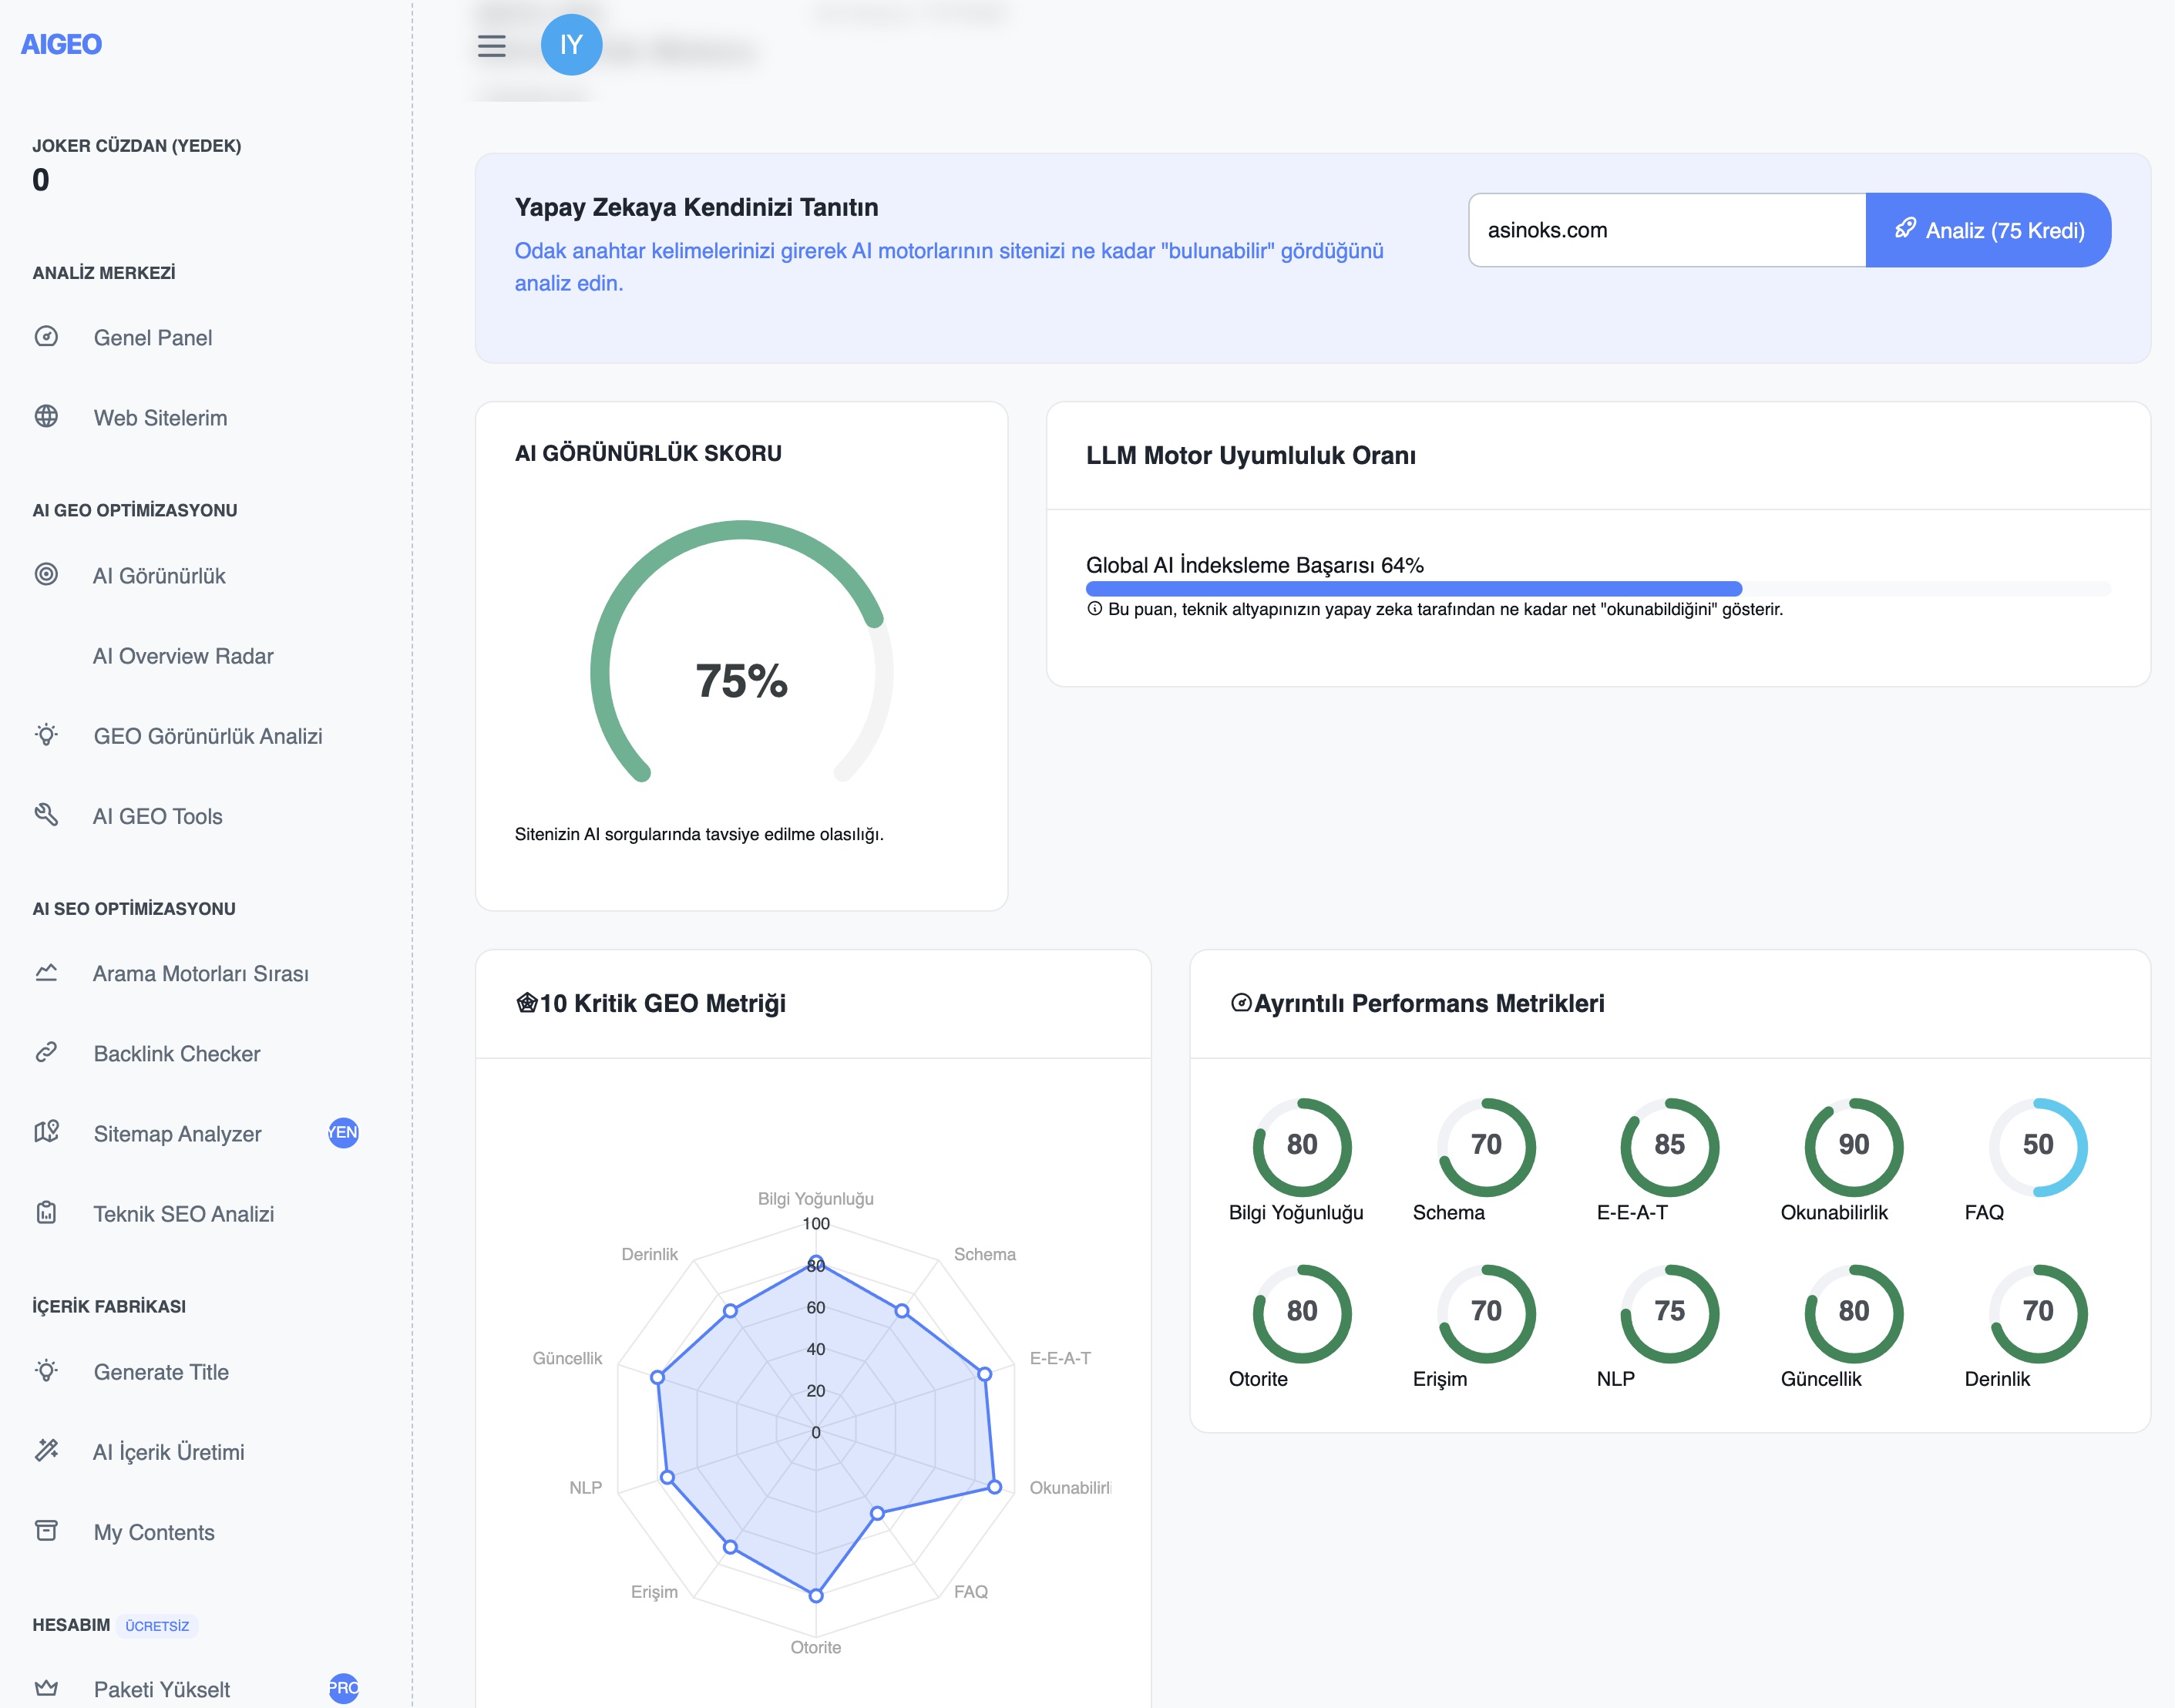Viewport: 2175px width, 1708px height.
Task: Click the AI İçerik Üretimi magic wand icon
Action: [46, 1451]
